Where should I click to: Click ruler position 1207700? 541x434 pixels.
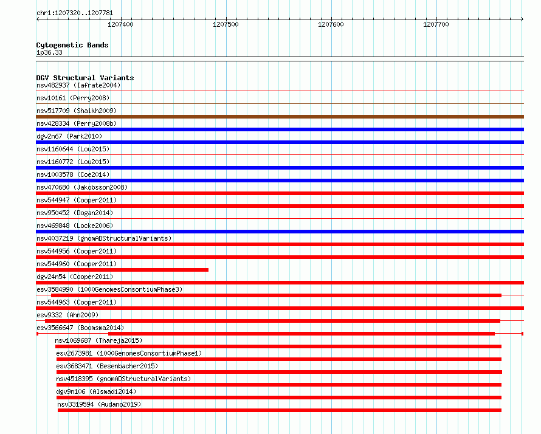[x=436, y=24]
